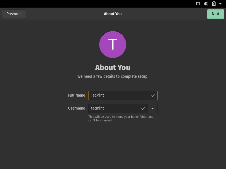
Task: Click the purple T avatar picture
Action: pos(113,45)
